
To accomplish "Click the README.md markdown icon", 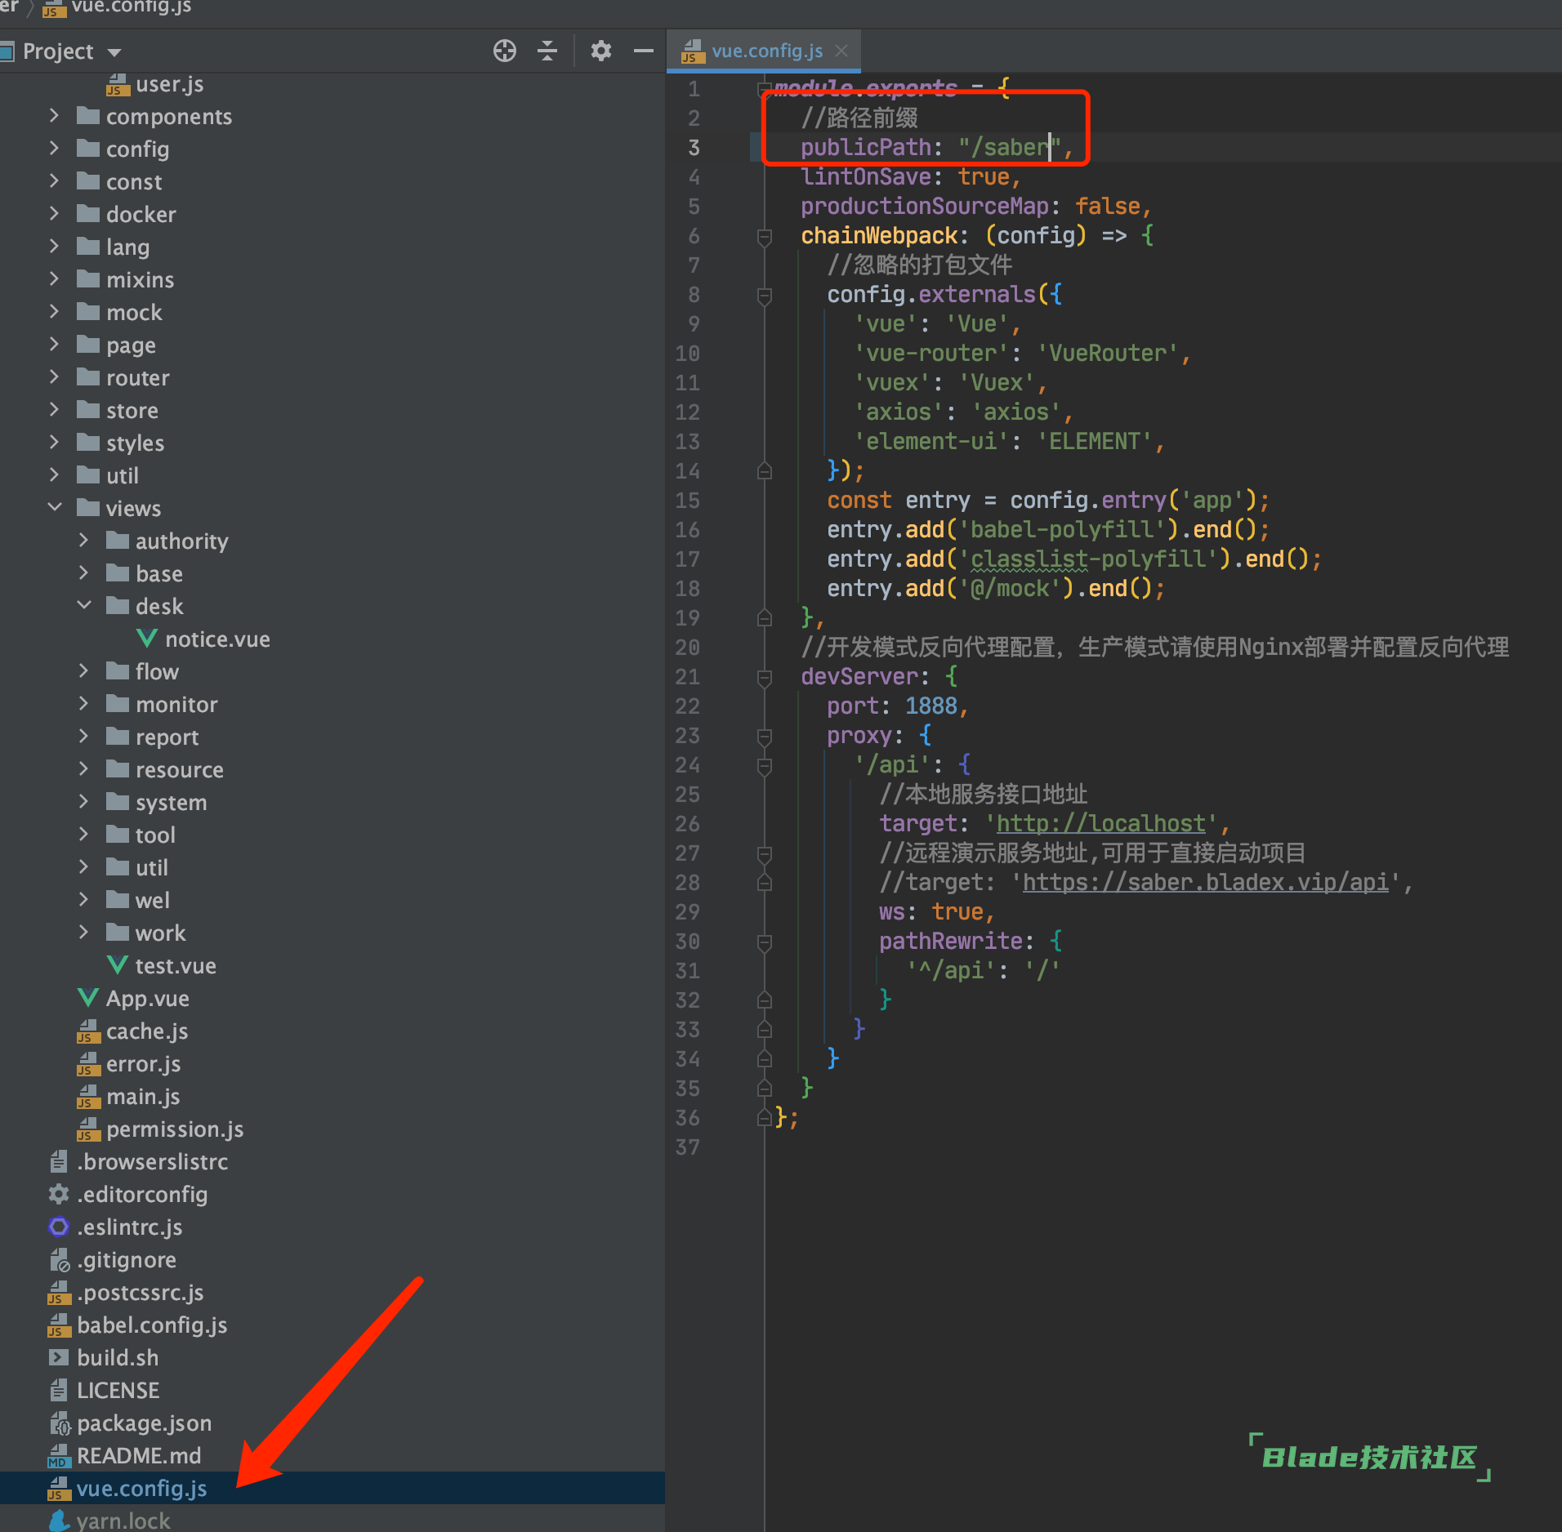I will point(59,1456).
